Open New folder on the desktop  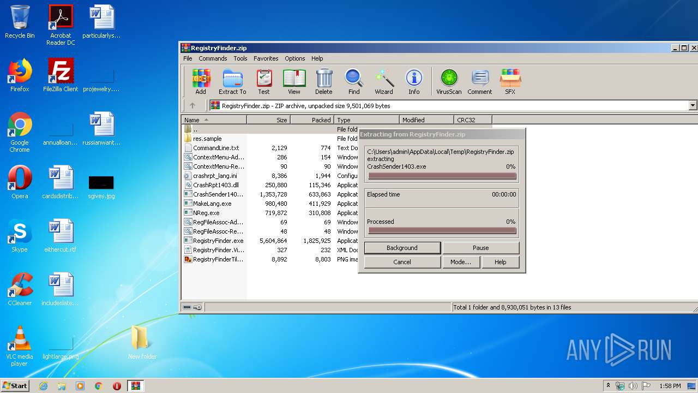point(142,343)
